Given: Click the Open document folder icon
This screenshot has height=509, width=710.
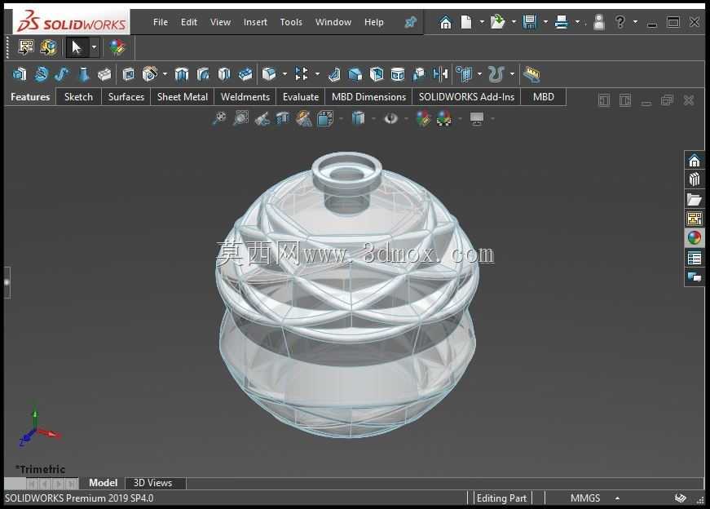Looking at the screenshot, I should (497, 22).
